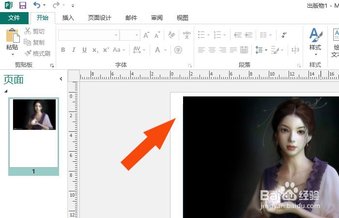
Task: Click the Redo arrow icon
Action: [x=56, y=5]
